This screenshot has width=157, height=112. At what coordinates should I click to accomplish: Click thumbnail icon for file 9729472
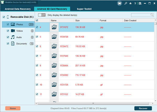(54, 46)
